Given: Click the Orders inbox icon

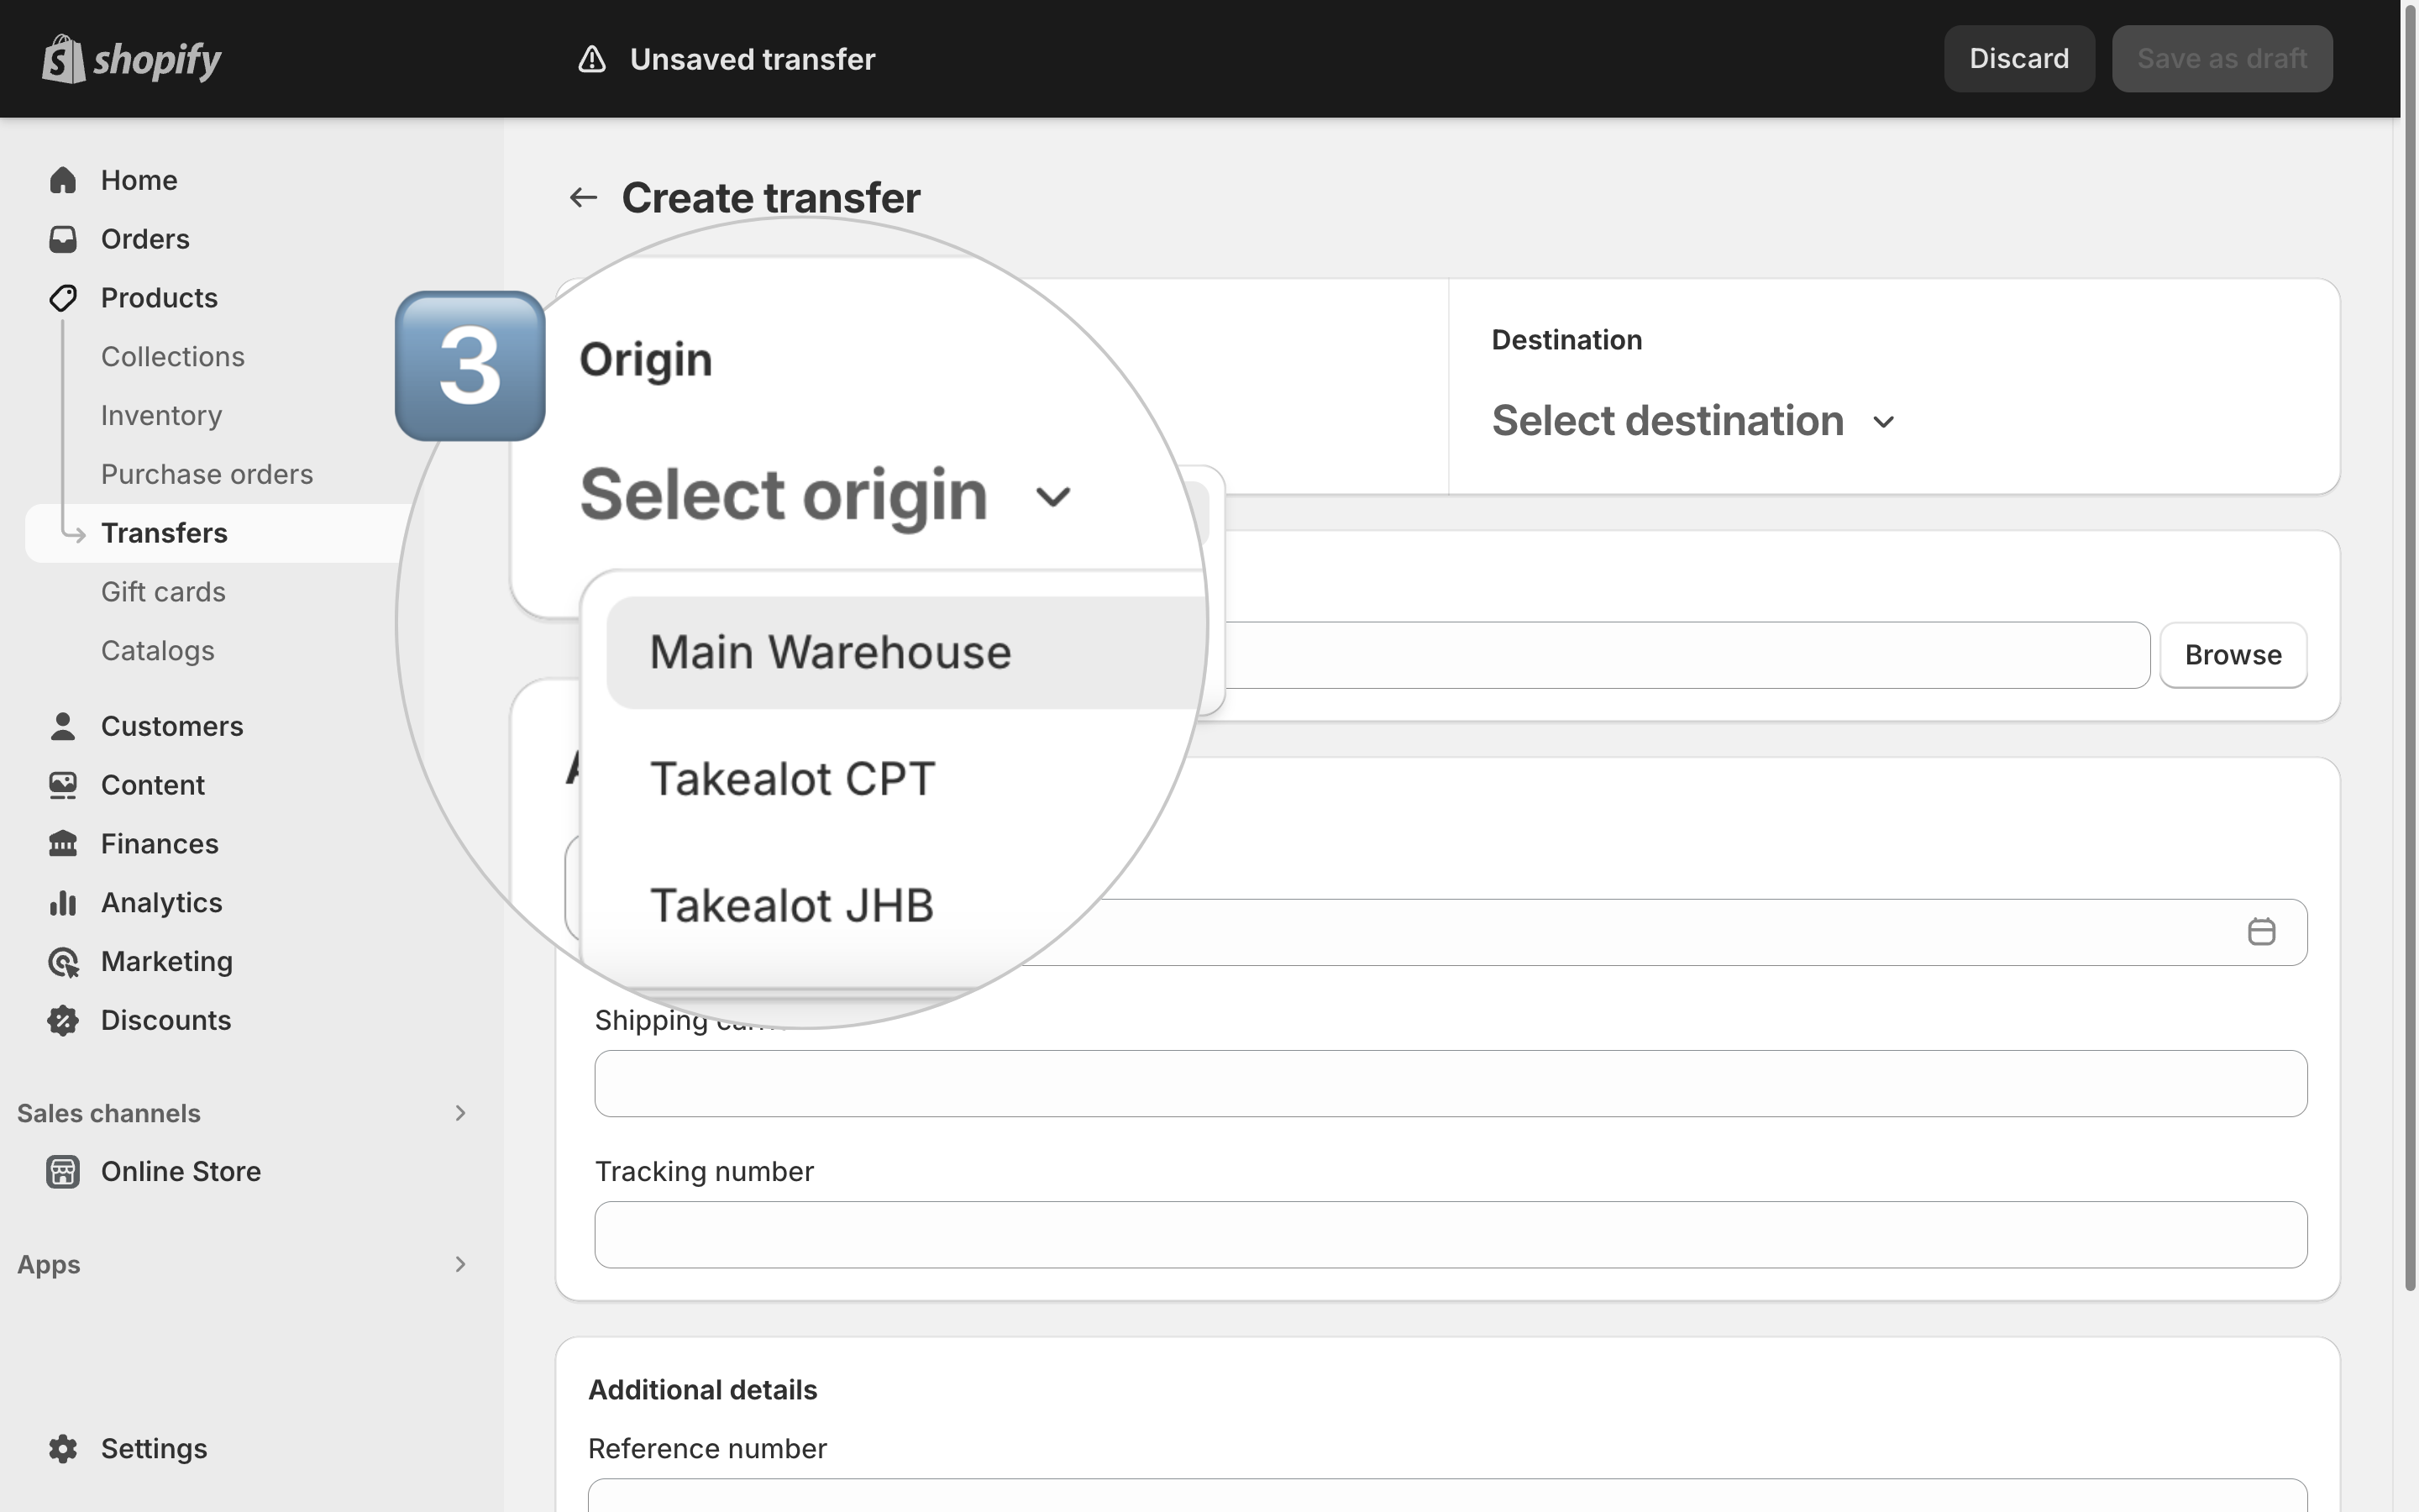Looking at the screenshot, I should pyautogui.click(x=63, y=239).
